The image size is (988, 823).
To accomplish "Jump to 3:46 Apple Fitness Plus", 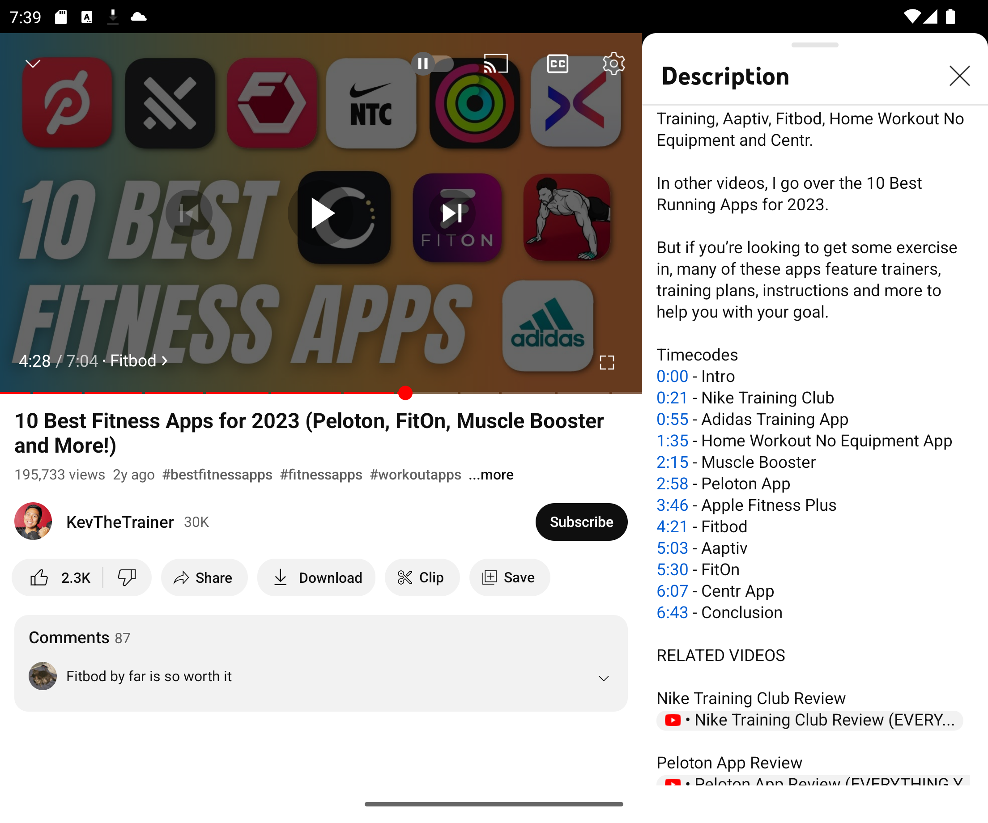I will tap(672, 505).
